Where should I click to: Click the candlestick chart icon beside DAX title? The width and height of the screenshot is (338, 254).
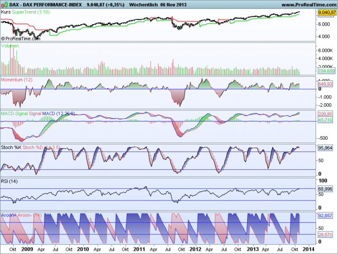[x=4, y=4]
